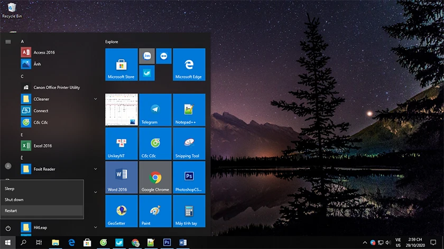Open Word from the taskbar
The height and width of the screenshot is (249, 444).
[x=183, y=243]
